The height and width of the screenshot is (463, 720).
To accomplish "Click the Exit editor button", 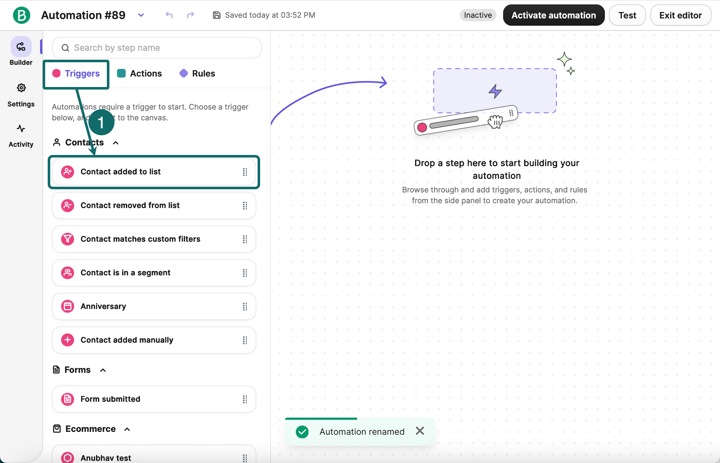I will click(x=680, y=15).
